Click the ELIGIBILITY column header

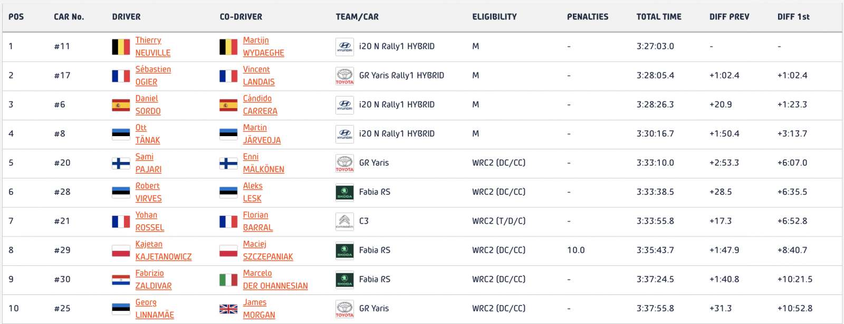pos(494,17)
